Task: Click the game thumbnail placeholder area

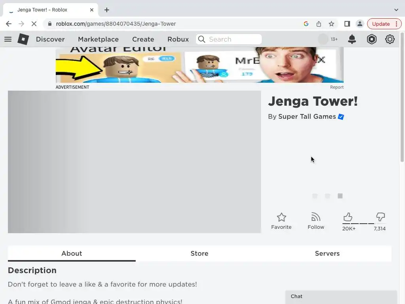Action: click(134, 162)
